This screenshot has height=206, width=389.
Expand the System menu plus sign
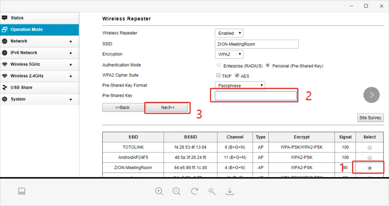point(71,100)
